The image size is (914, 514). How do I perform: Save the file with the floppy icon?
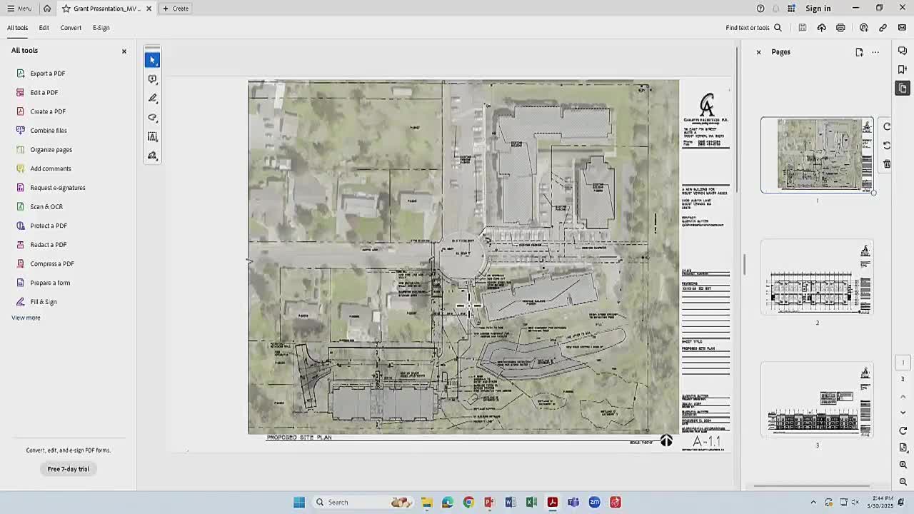point(803,28)
